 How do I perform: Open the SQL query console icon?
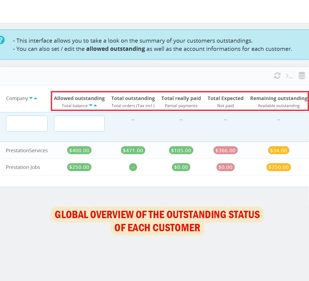pyautogui.click(x=289, y=76)
